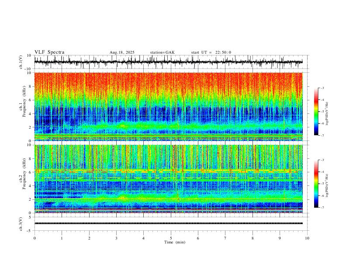Viewport: 346px width, 267px height.
Task: Click the '-3' label on ch.1 color bar
Action: coord(322,88)
